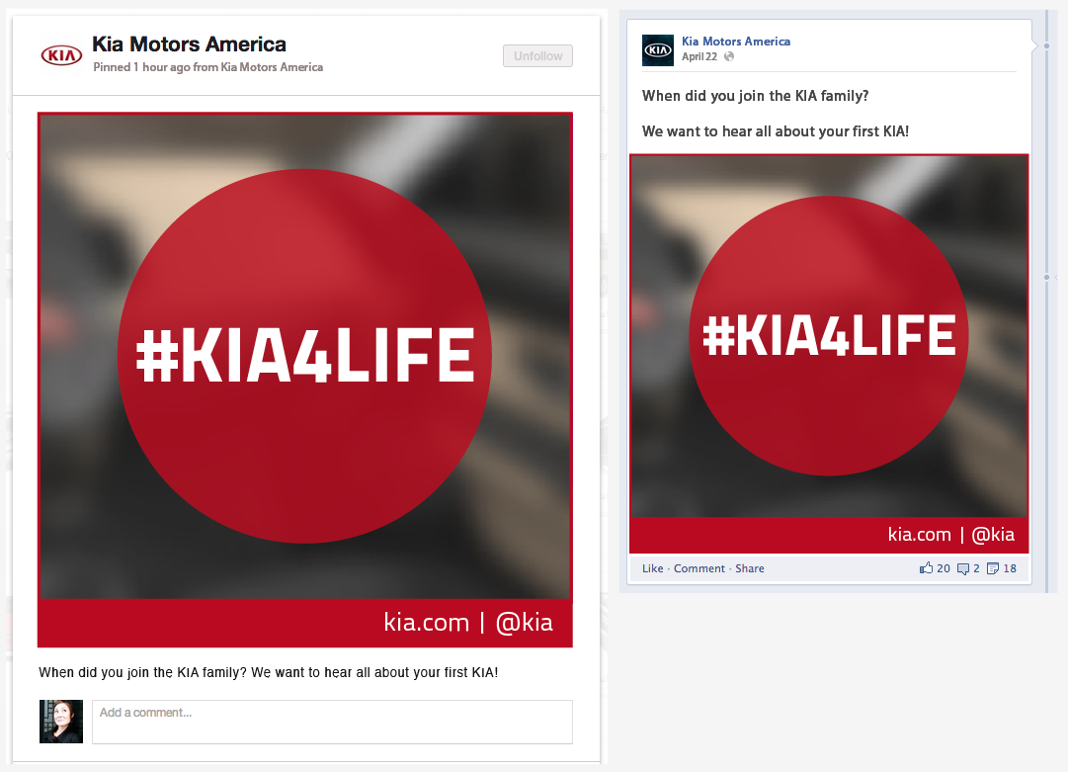This screenshot has height=772, width=1068.
Task: Click in the Add a comment field
Action: [332, 722]
